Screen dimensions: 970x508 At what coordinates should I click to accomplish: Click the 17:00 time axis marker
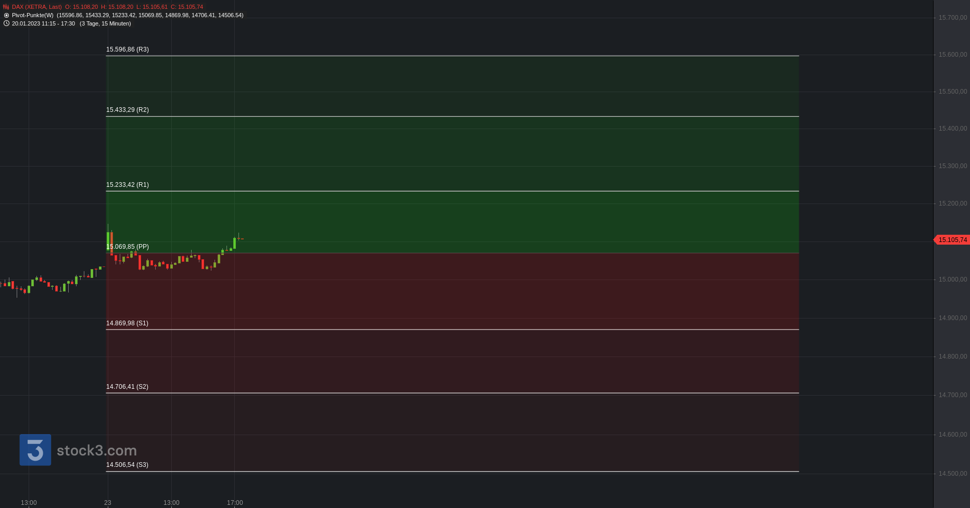[235, 503]
